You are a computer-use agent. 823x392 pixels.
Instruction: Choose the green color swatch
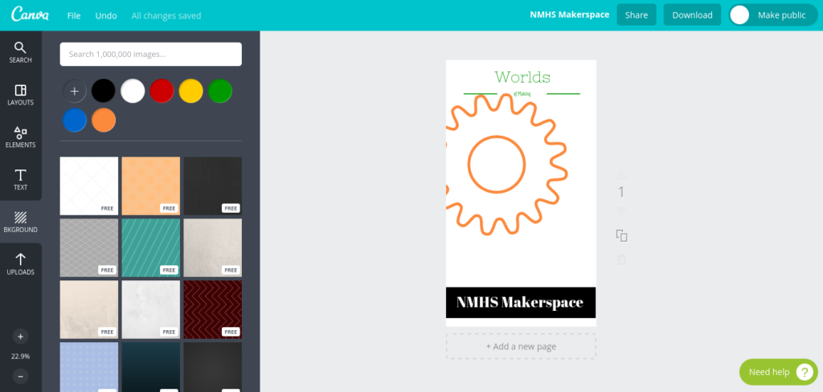[x=220, y=92]
